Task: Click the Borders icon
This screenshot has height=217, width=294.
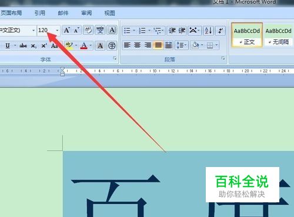Action: (210, 45)
